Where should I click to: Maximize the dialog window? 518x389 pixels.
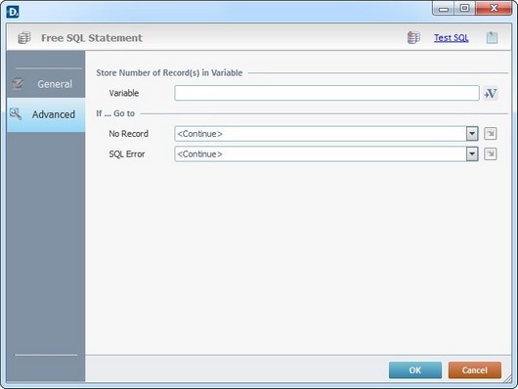464,8
